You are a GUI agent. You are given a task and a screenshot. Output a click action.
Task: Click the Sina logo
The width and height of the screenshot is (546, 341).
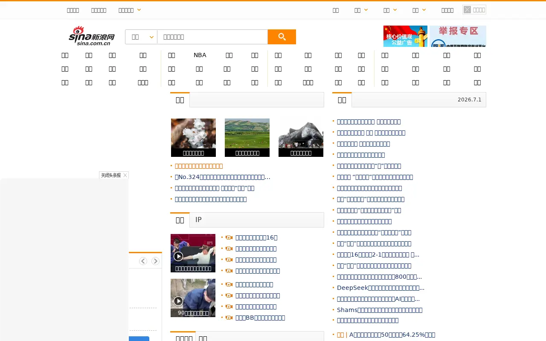click(x=92, y=36)
